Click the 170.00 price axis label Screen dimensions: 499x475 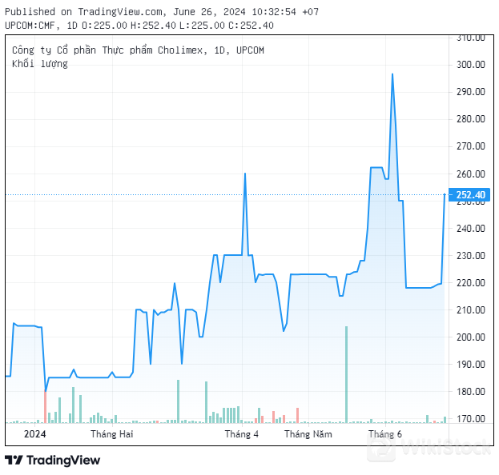pos(469,419)
